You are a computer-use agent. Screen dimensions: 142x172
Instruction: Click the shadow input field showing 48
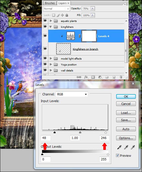(46, 138)
